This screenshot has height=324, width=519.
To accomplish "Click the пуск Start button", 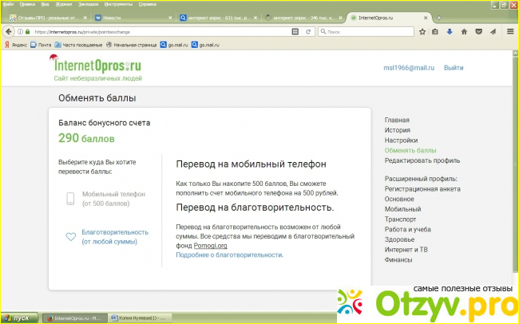I will pyautogui.click(x=18, y=318).
